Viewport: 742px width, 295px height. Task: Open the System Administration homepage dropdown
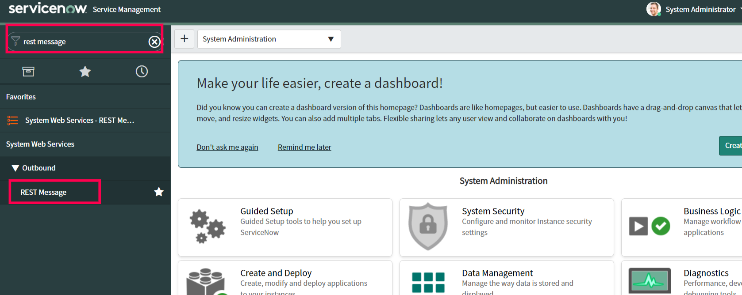coord(269,39)
